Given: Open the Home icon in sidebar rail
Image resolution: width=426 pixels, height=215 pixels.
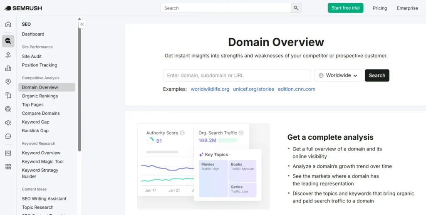Looking at the screenshot, I should pyautogui.click(x=8, y=24).
